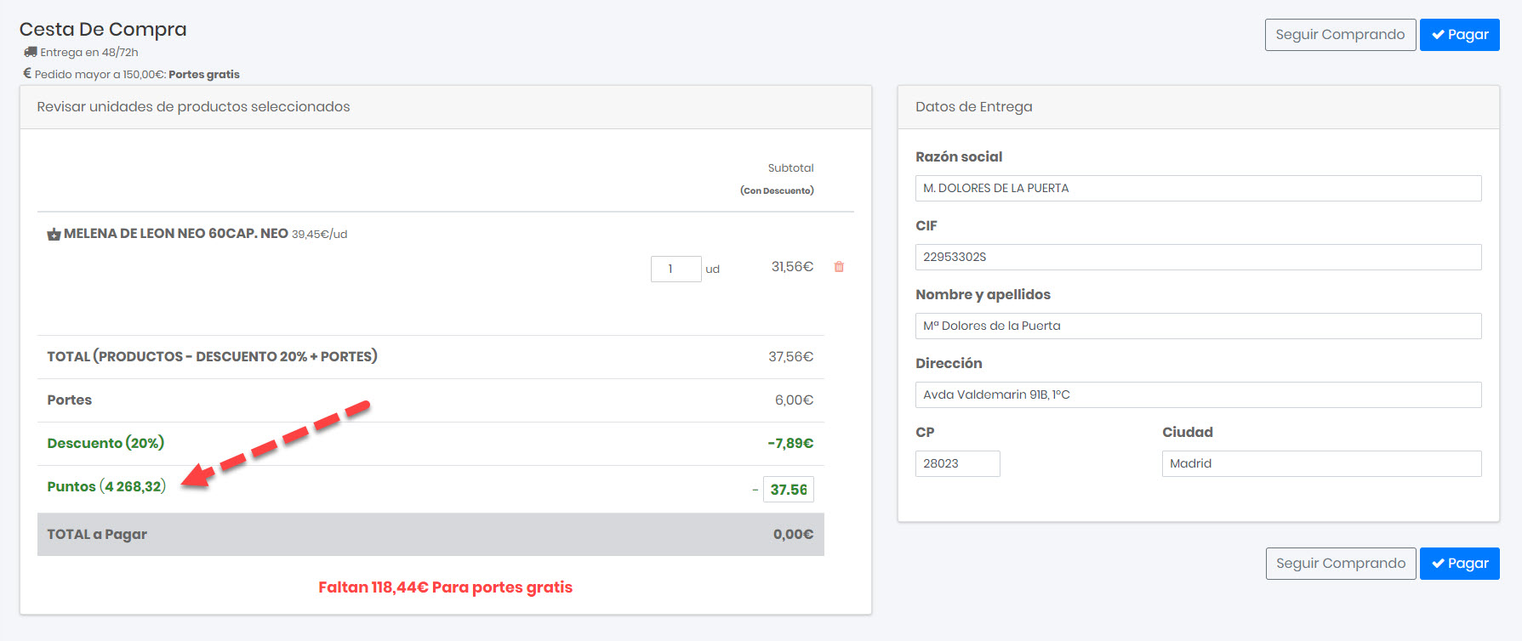Click the Datos de Entrega panel header
1522x641 pixels.
coord(974,107)
